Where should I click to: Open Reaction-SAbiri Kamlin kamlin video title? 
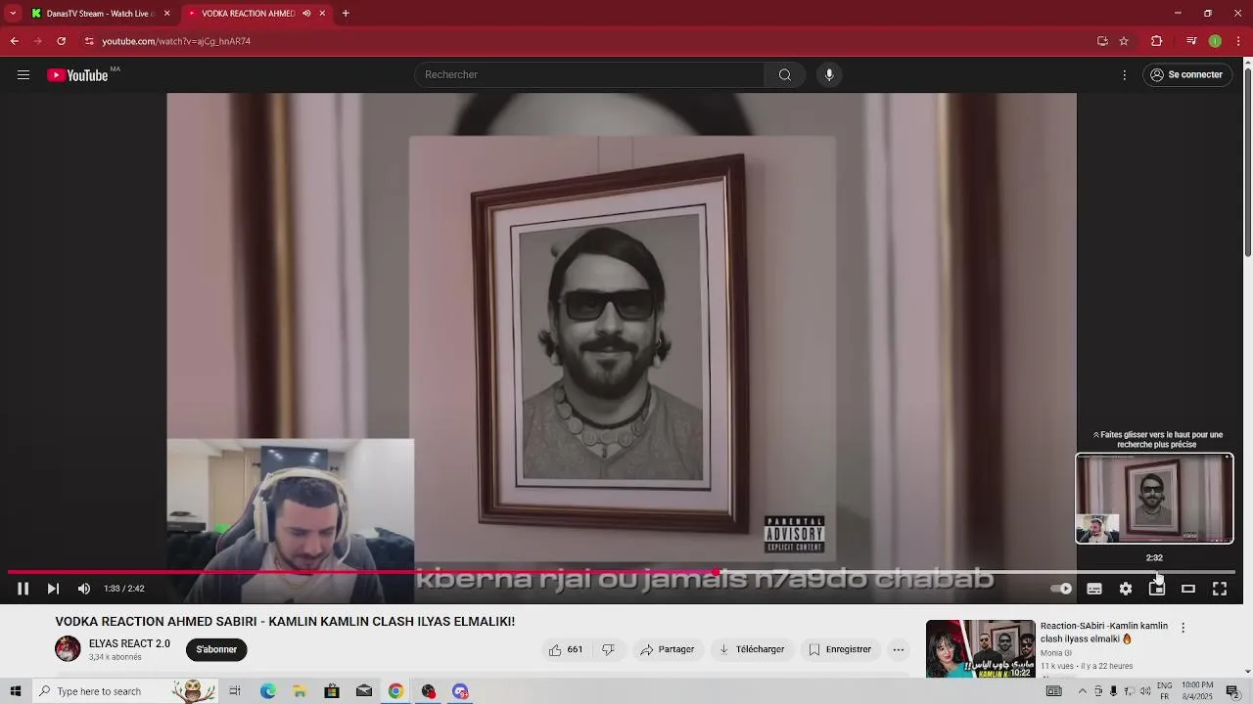[1104, 632]
